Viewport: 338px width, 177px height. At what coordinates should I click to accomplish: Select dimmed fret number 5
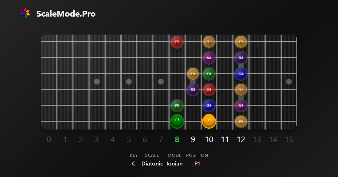click(x=129, y=139)
